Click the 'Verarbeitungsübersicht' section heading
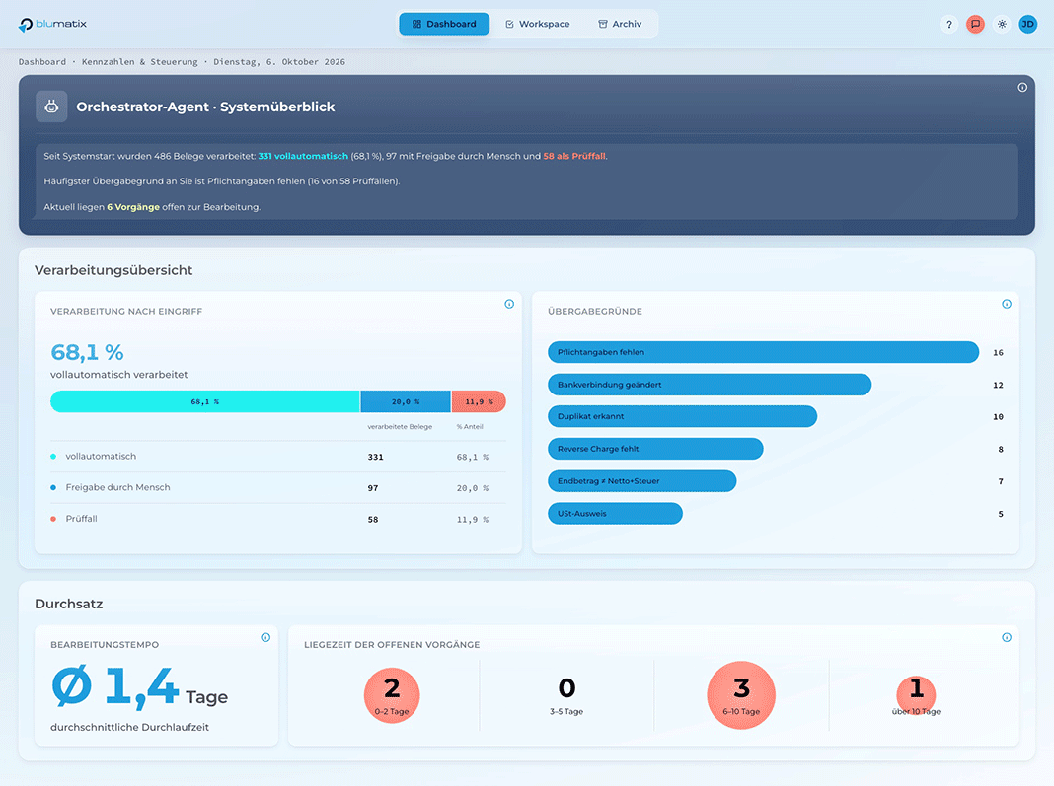1054x786 pixels. click(113, 270)
